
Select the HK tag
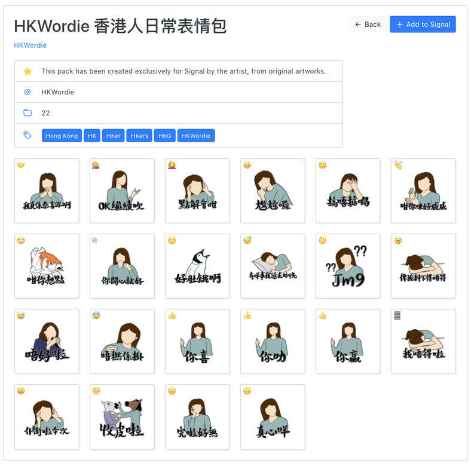pyautogui.click(x=92, y=136)
